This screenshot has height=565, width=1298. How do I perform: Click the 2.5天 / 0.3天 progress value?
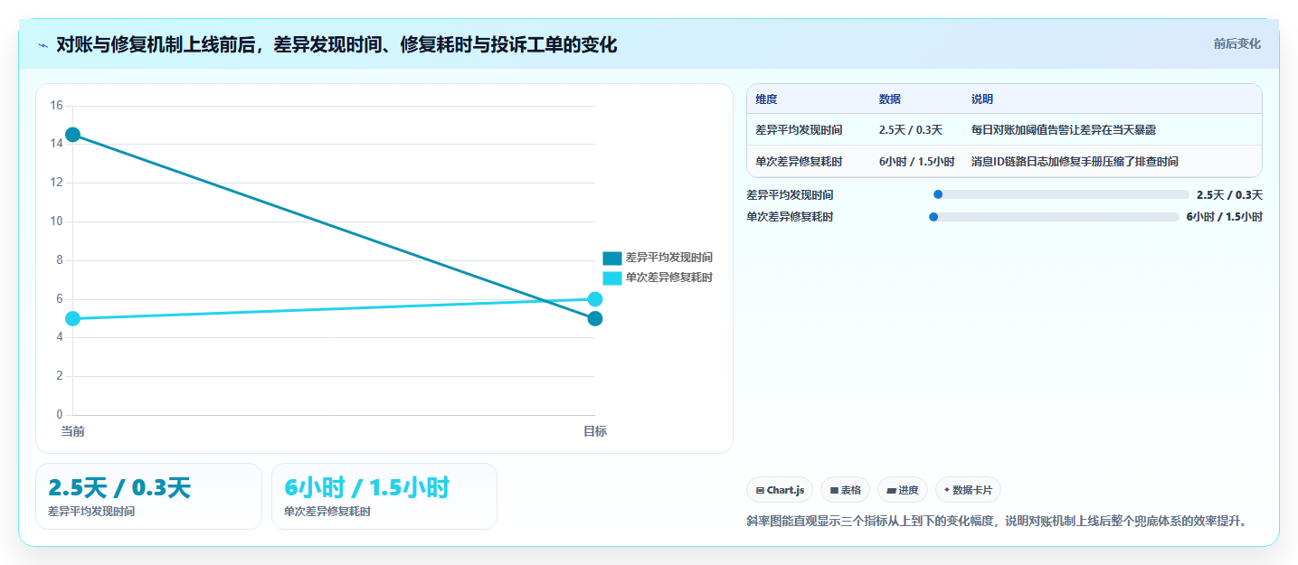click(x=1229, y=194)
